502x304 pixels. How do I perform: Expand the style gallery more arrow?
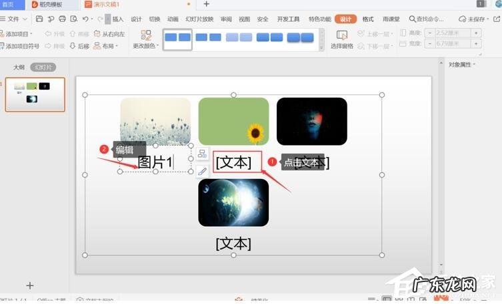tap(321, 48)
